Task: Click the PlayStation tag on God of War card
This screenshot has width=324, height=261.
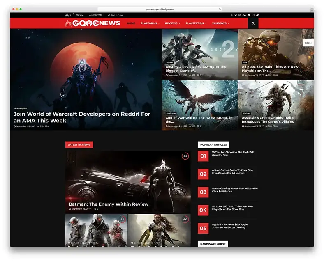Action: [x=171, y=113]
